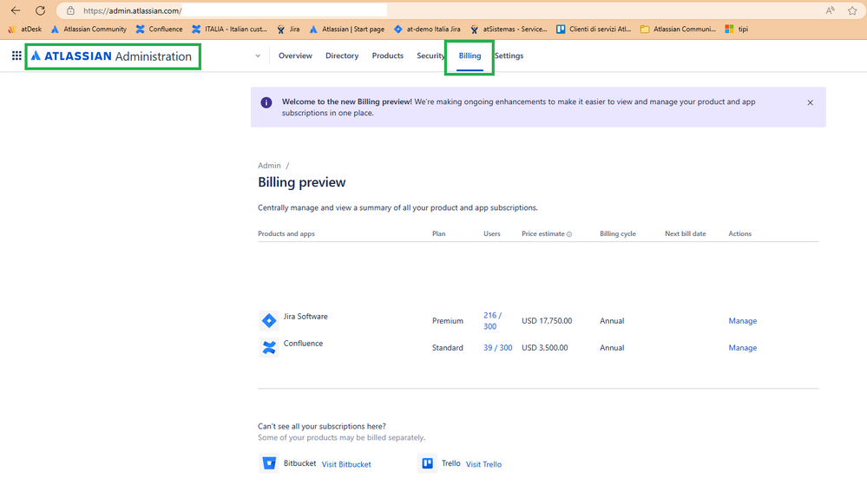The image size is (867, 485).
Task: Select the Billing tab
Action: pyautogui.click(x=470, y=56)
